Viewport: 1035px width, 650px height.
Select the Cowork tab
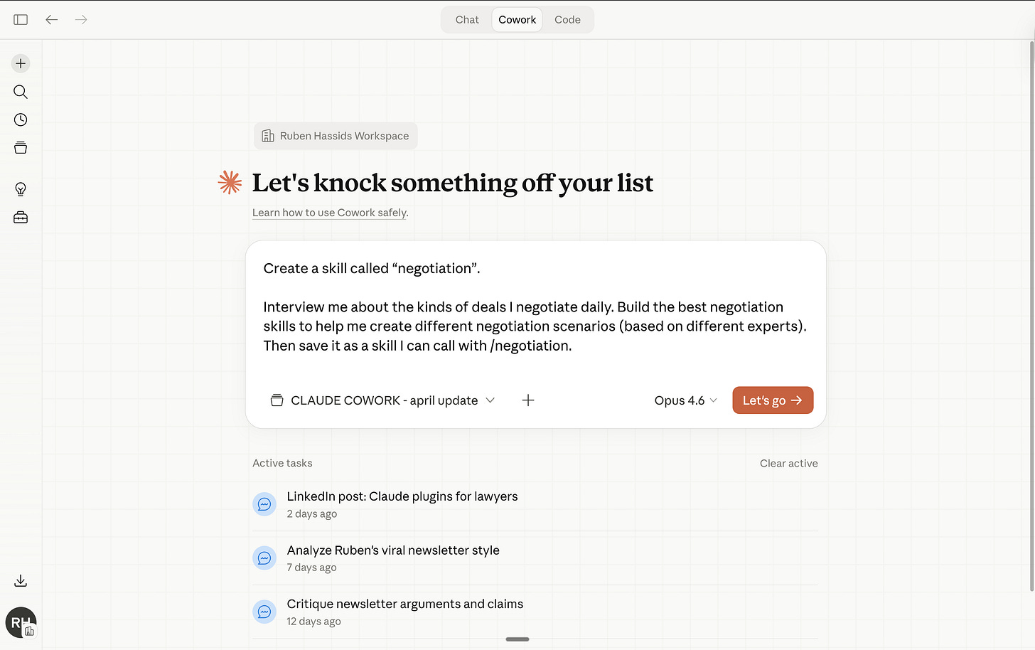click(517, 20)
